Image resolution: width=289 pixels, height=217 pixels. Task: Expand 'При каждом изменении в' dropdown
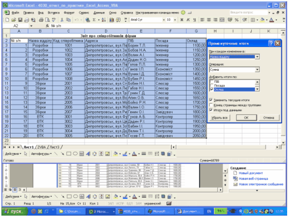tap(257, 57)
